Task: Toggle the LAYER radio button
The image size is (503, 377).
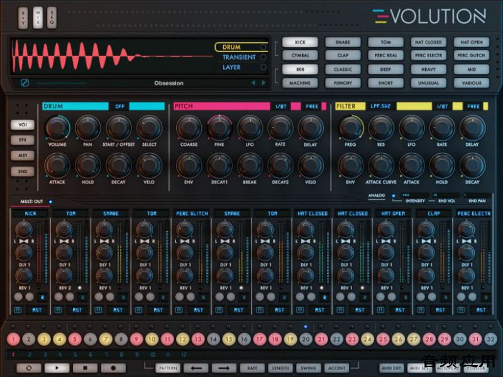Action: 263,67
